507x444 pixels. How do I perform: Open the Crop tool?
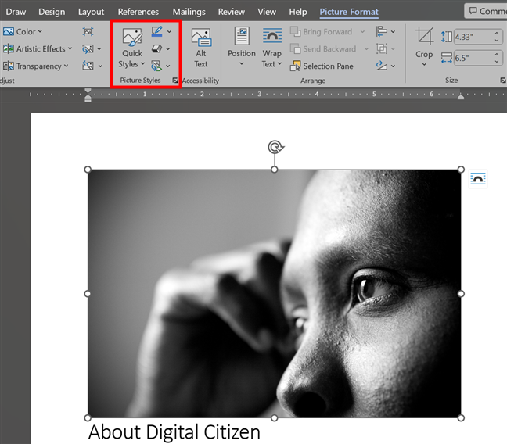pyautogui.click(x=424, y=47)
